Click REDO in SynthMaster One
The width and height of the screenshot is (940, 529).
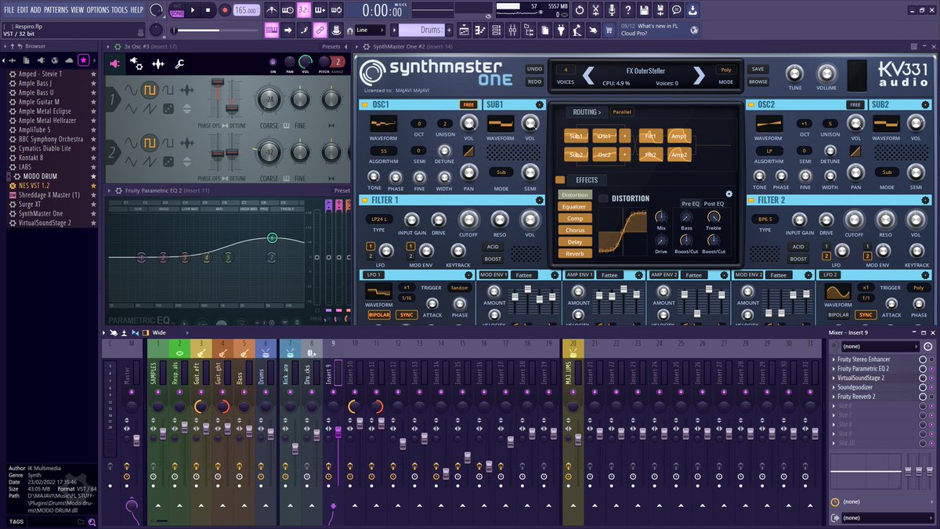point(534,82)
